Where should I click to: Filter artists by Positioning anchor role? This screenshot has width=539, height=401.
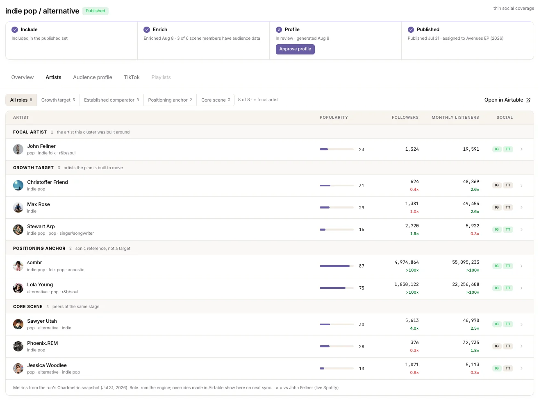point(170,100)
